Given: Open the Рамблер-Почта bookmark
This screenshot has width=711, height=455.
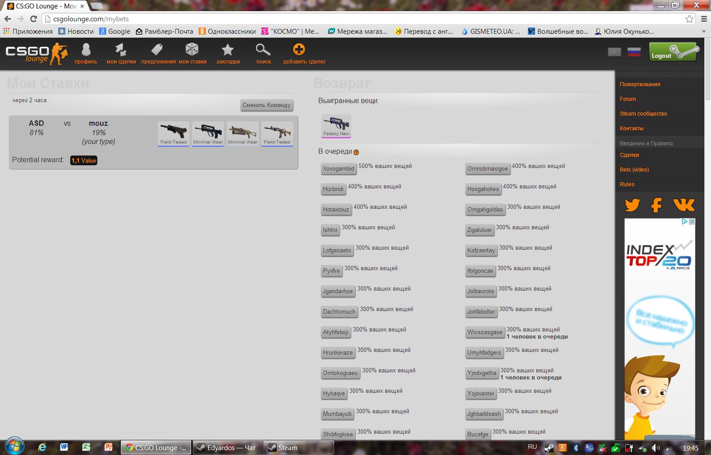Looking at the screenshot, I should pyautogui.click(x=164, y=32).
